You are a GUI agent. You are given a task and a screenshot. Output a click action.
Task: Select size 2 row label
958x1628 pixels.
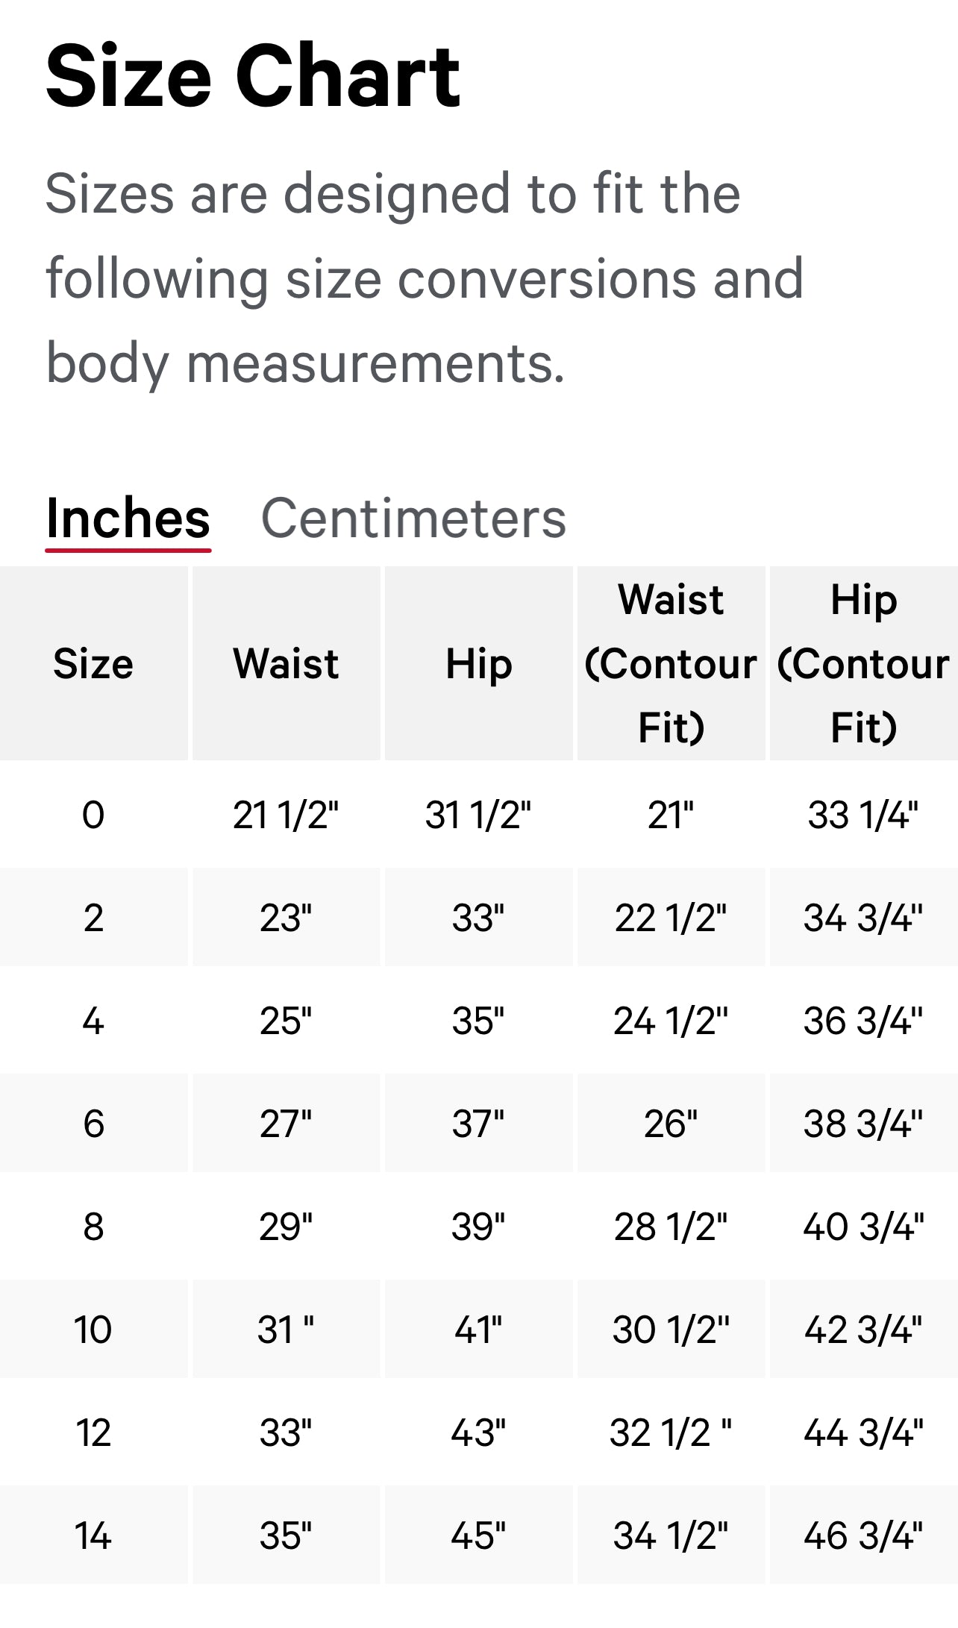[x=93, y=917]
